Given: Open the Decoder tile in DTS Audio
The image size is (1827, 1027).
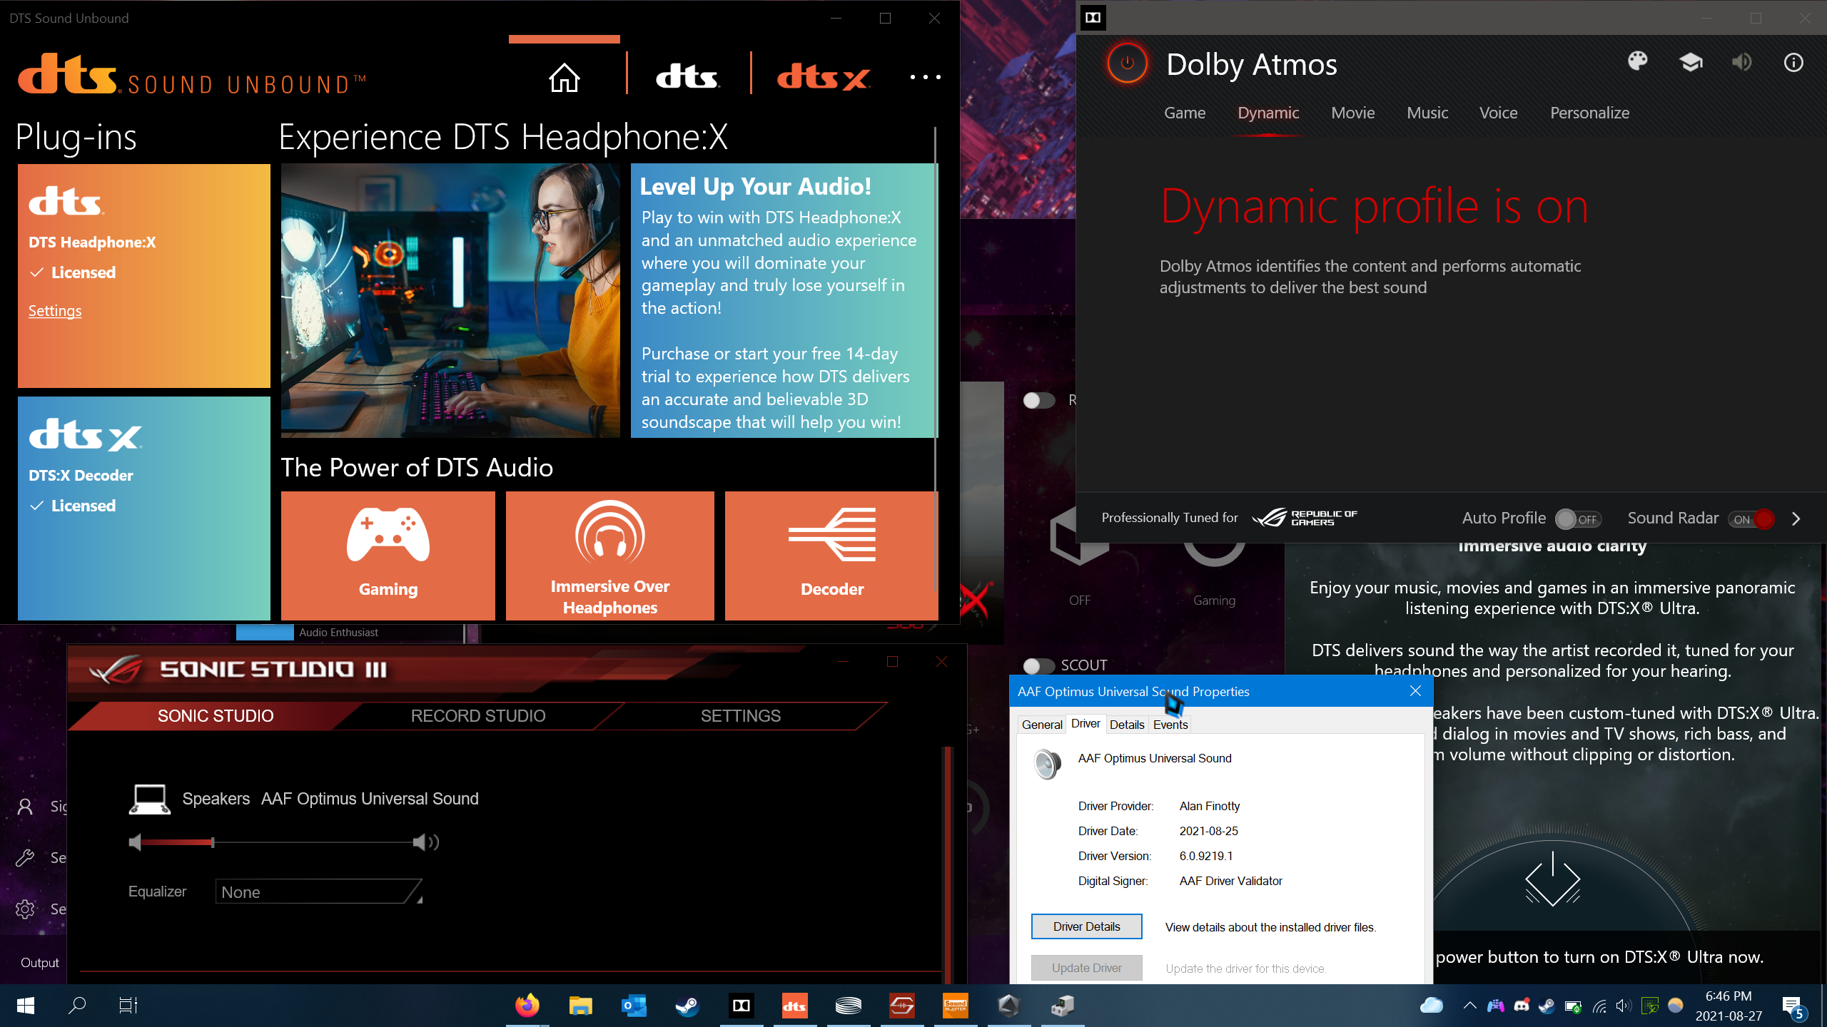Looking at the screenshot, I should tap(831, 556).
